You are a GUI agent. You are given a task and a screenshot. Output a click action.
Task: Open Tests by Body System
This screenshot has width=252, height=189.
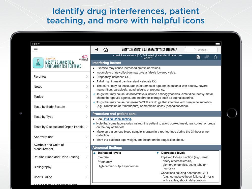click(x=60, y=107)
